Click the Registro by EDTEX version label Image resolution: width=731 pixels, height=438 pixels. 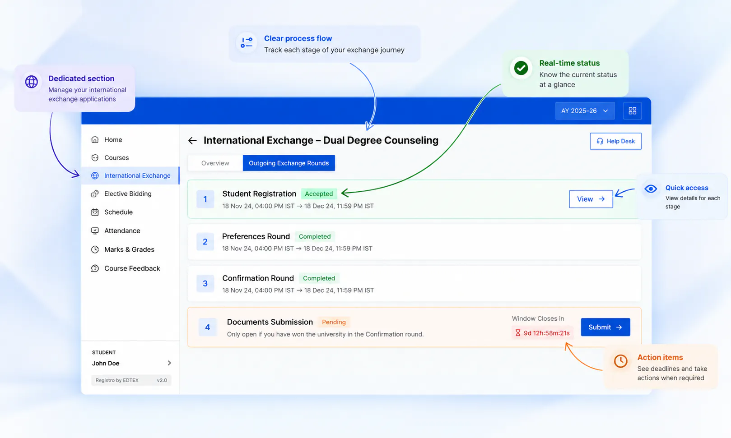131,380
